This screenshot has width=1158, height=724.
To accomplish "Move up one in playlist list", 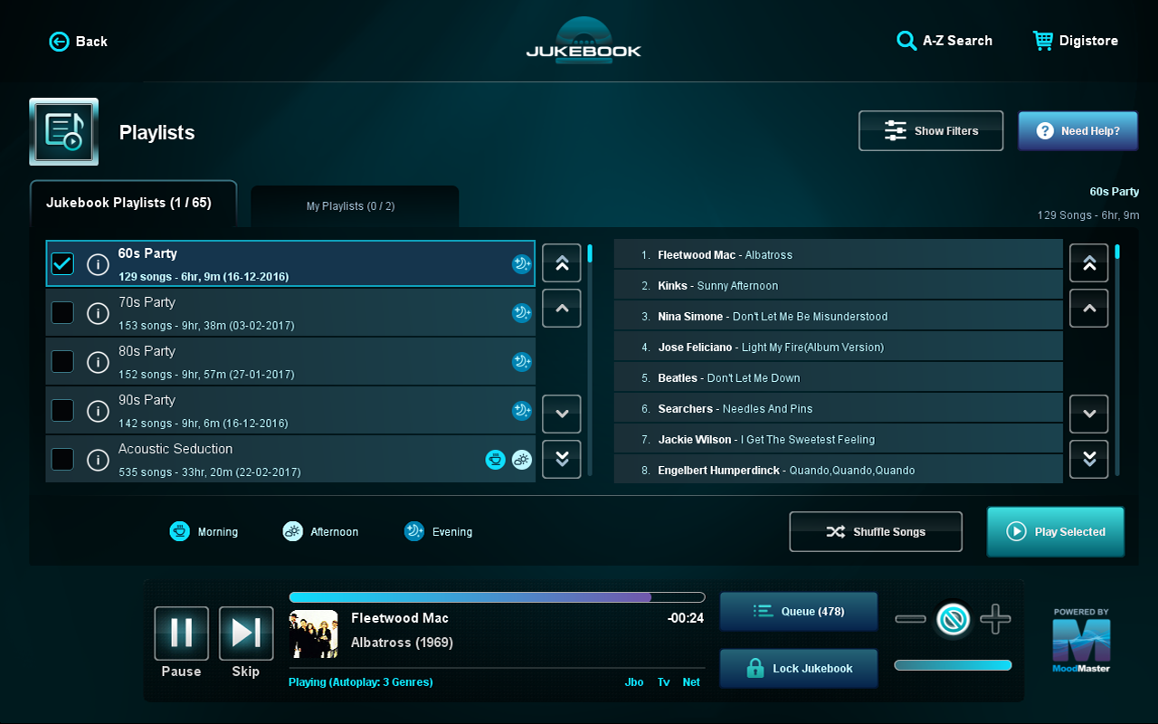I will [x=562, y=309].
